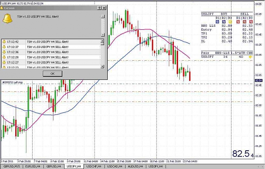This screenshot has height=169, width=265.
Task: Switch to the EURUSD,H4 chart tab
Action: pos(33,166)
